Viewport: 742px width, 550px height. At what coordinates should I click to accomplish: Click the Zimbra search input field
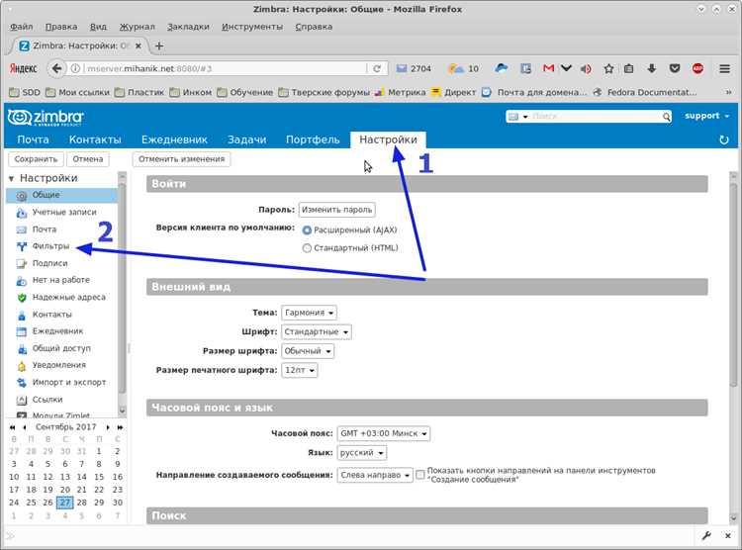tap(596, 117)
